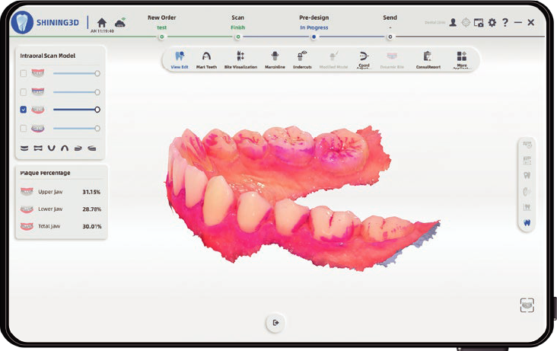Viewport: 557px width, 351px height.
Task: Click the Coord Adjust button
Action: [x=364, y=59]
